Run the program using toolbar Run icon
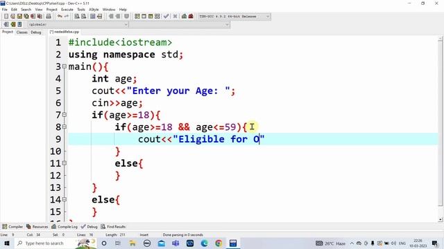 pyautogui.click(x=144, y=17)
